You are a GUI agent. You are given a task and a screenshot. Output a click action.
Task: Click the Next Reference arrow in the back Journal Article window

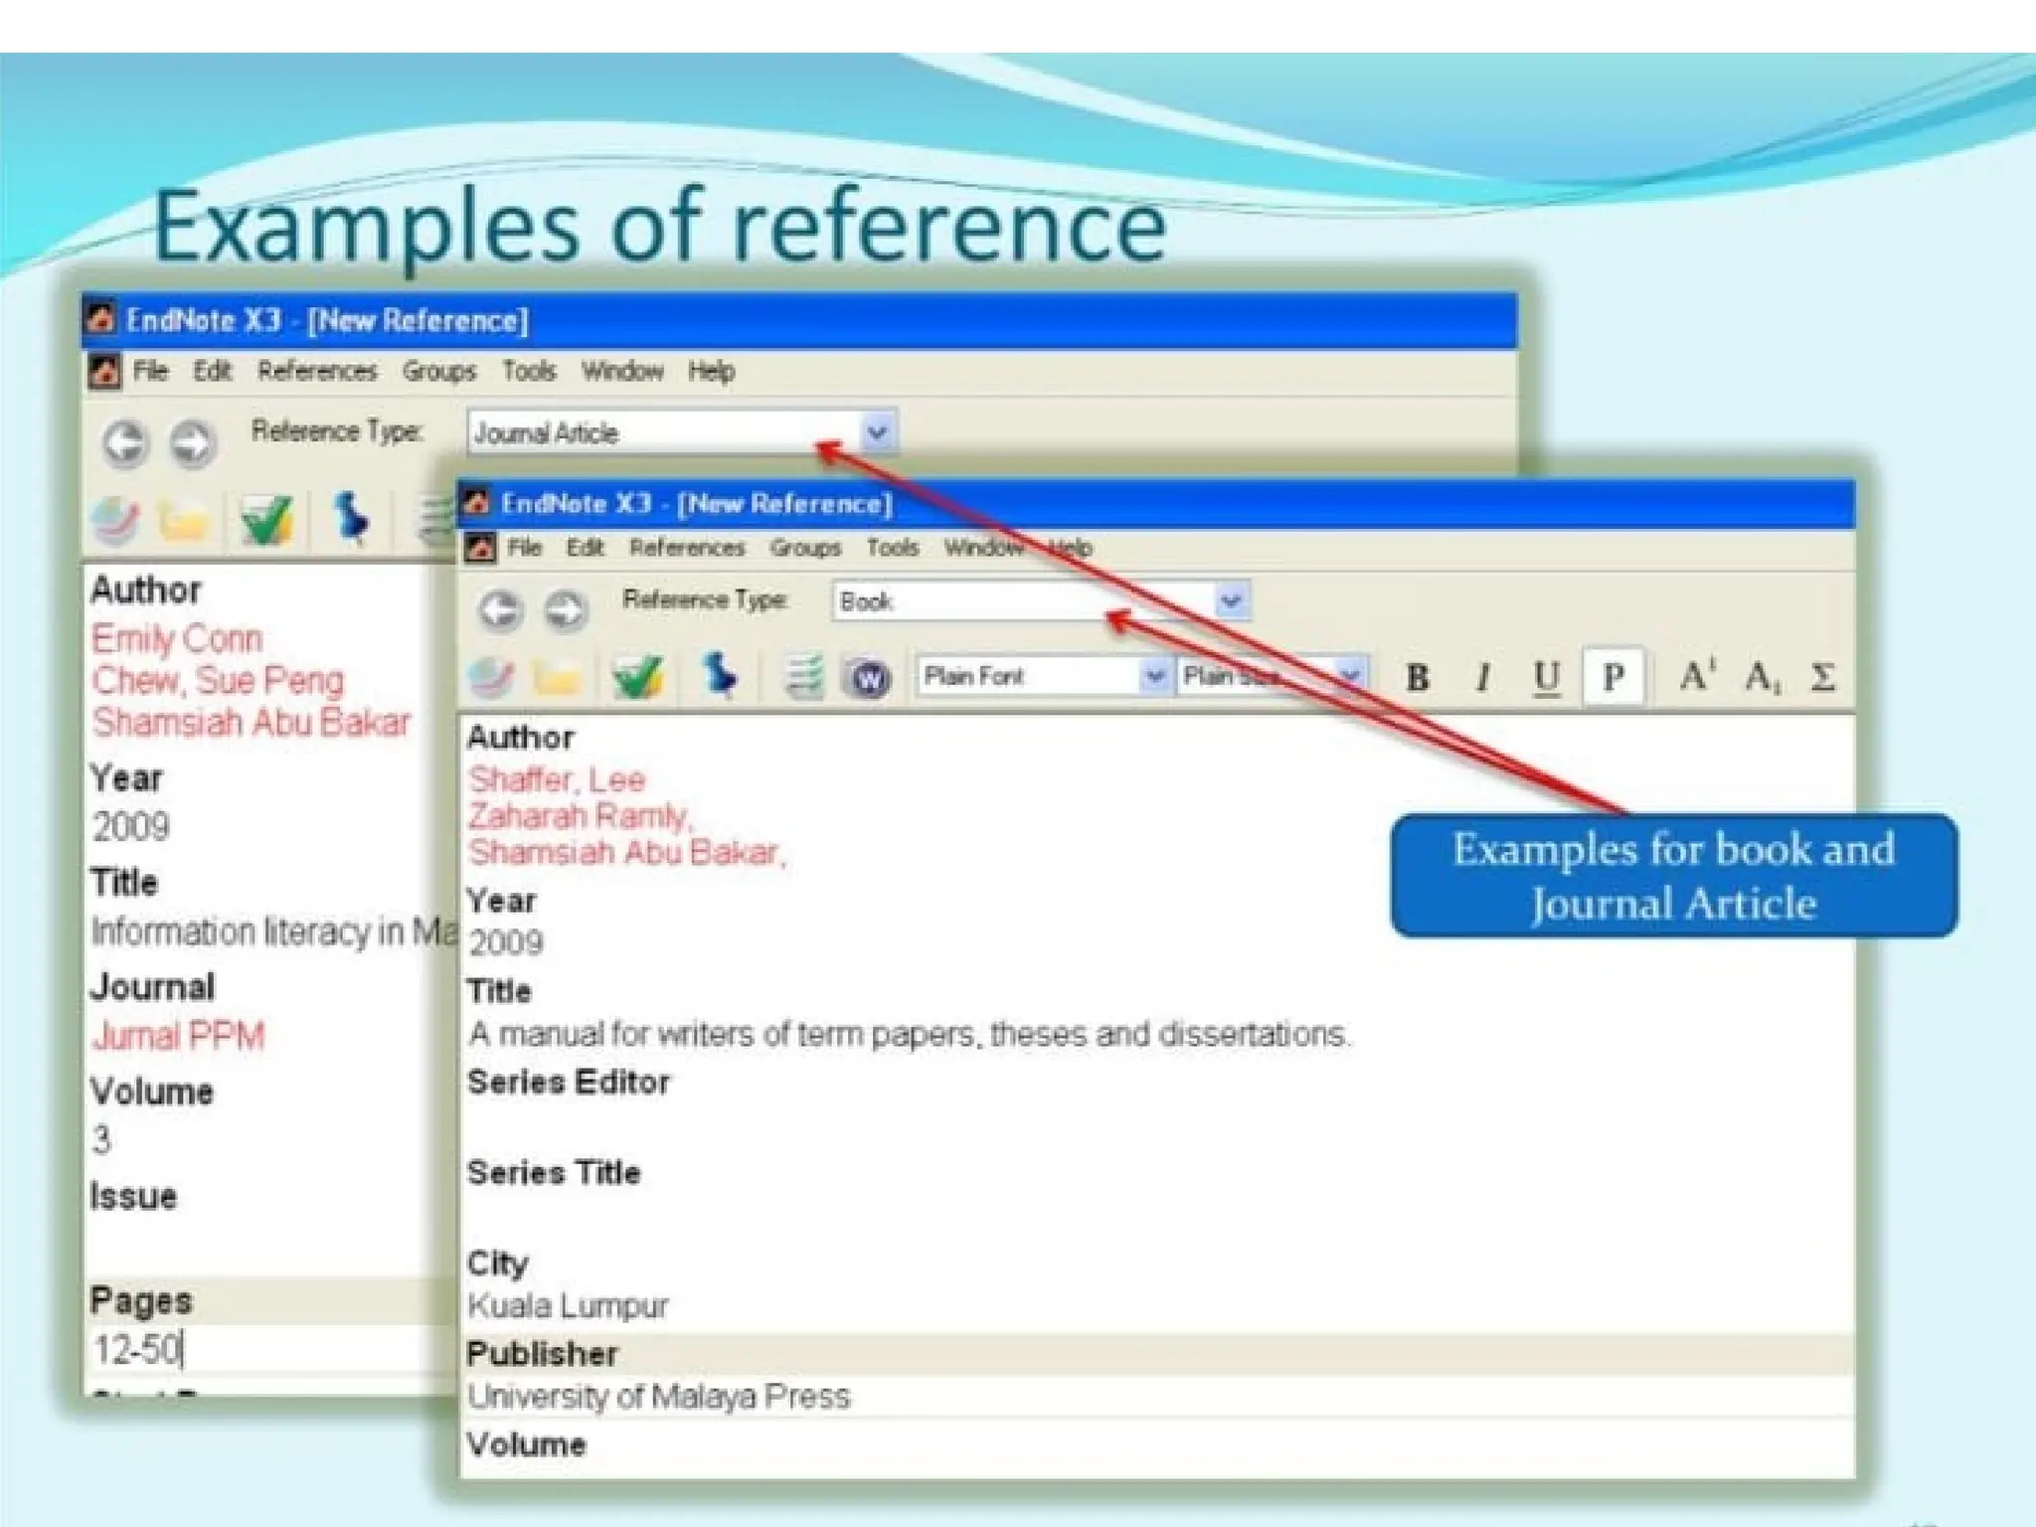coord(193,442)
